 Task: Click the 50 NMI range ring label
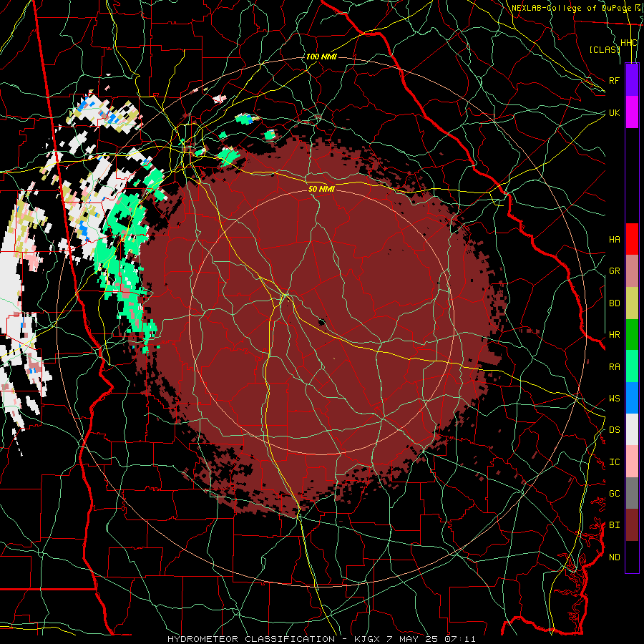pos(321,189)
